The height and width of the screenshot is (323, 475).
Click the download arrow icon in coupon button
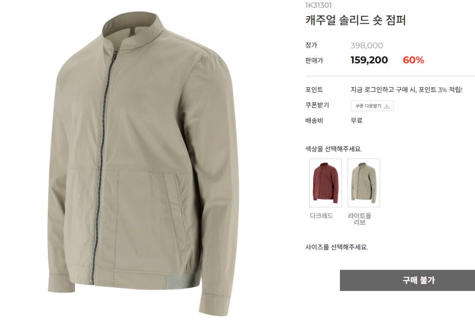386,106
